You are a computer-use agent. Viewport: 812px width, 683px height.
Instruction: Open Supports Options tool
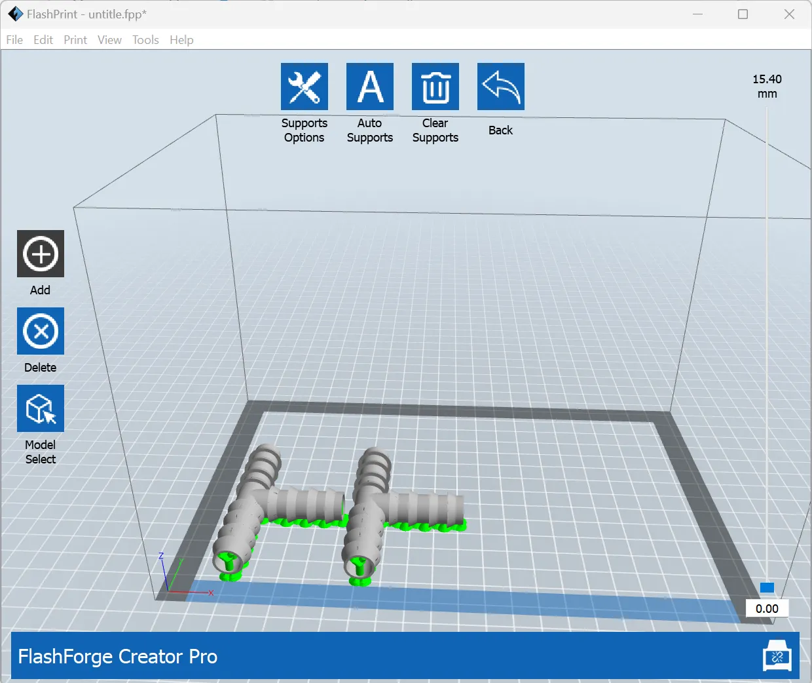click(304, 87)
